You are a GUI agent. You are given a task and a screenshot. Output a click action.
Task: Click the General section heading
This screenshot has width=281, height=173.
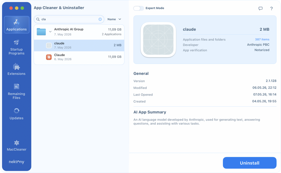coord(141,74)
